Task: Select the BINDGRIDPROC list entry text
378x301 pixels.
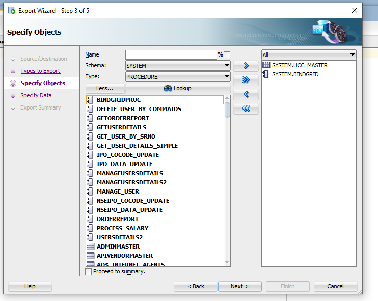Action: 119,100
